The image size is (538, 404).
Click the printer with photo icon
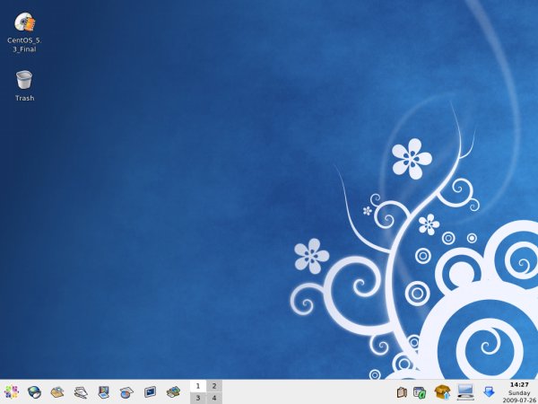tap(173, 392)
